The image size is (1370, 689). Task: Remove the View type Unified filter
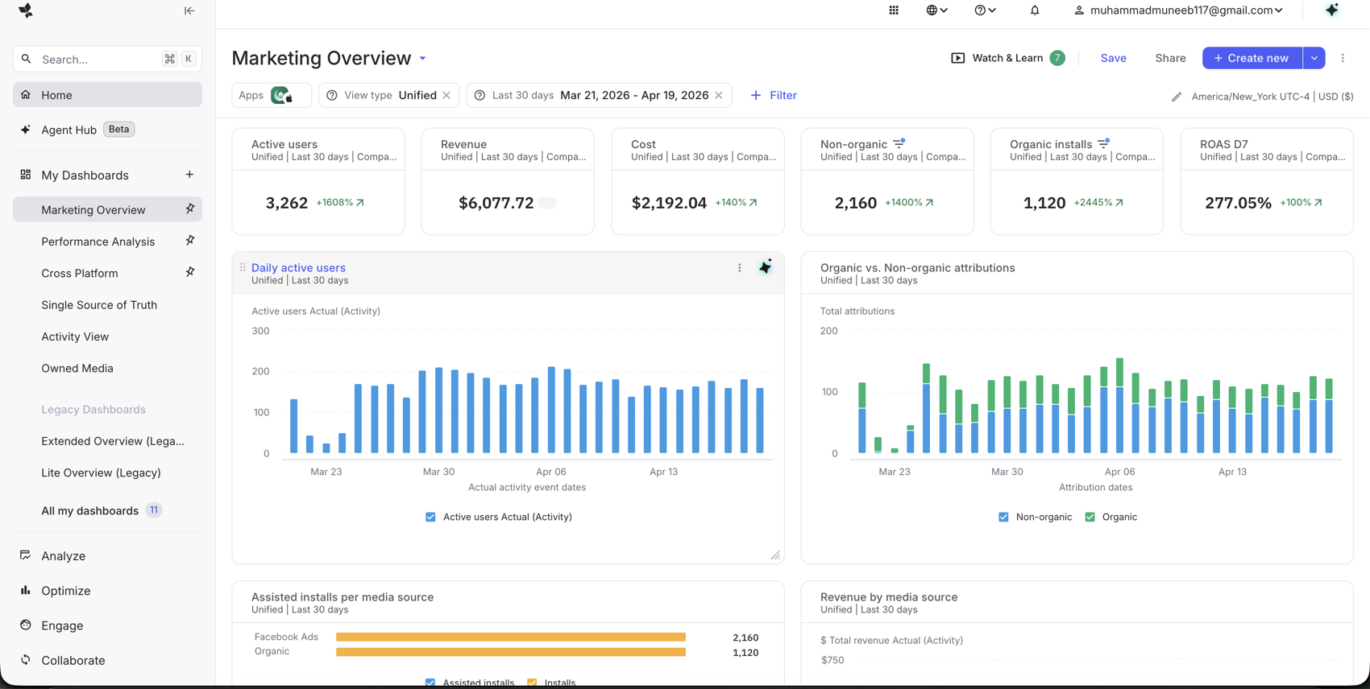pos(446,95)
